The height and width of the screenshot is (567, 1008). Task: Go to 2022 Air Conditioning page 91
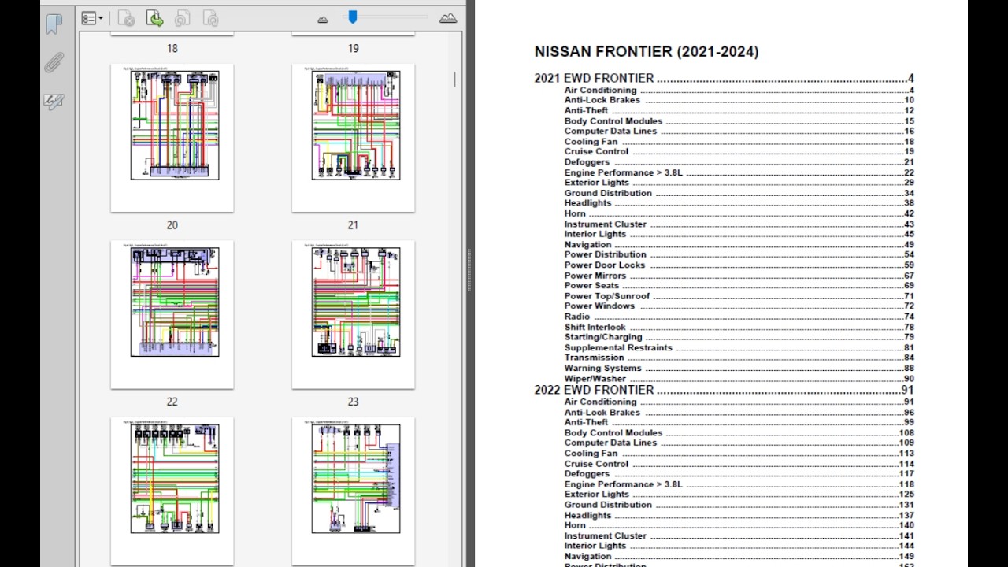coord(739,402)
